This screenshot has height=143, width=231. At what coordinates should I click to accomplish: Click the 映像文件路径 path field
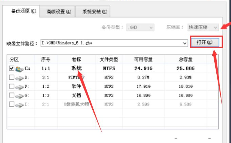114,43
